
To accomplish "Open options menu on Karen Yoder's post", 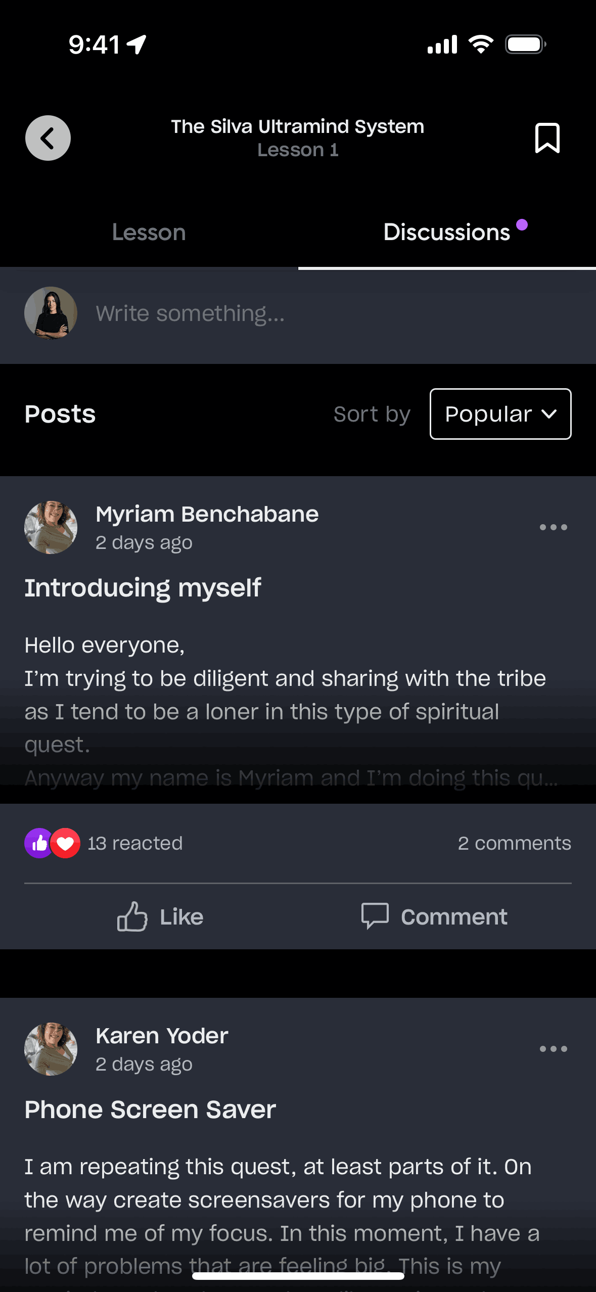I will 553,1049.
